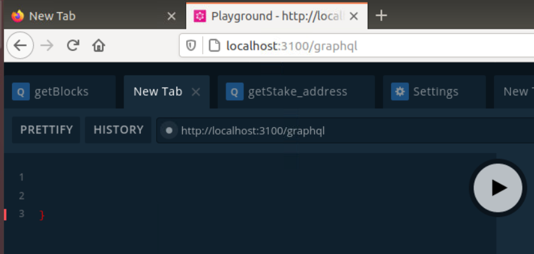The width and height of the screenshot is (534, 254).
Task: Switch to the getBlocks query tab
Action: (x=60, y=92)
